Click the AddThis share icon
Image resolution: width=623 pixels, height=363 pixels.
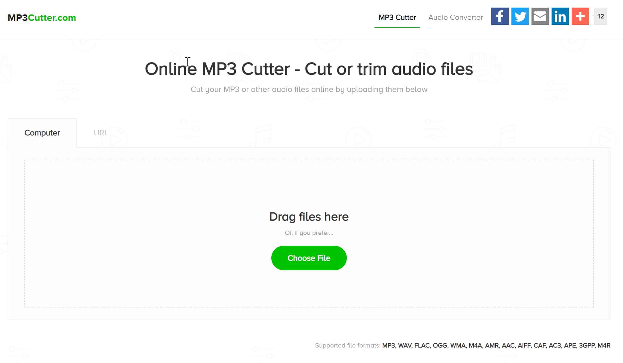point(580,17)
